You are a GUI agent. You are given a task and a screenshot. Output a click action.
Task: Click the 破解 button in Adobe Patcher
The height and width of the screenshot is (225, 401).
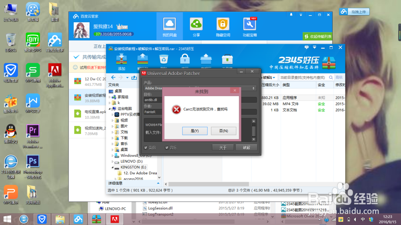tap(246, 148)
